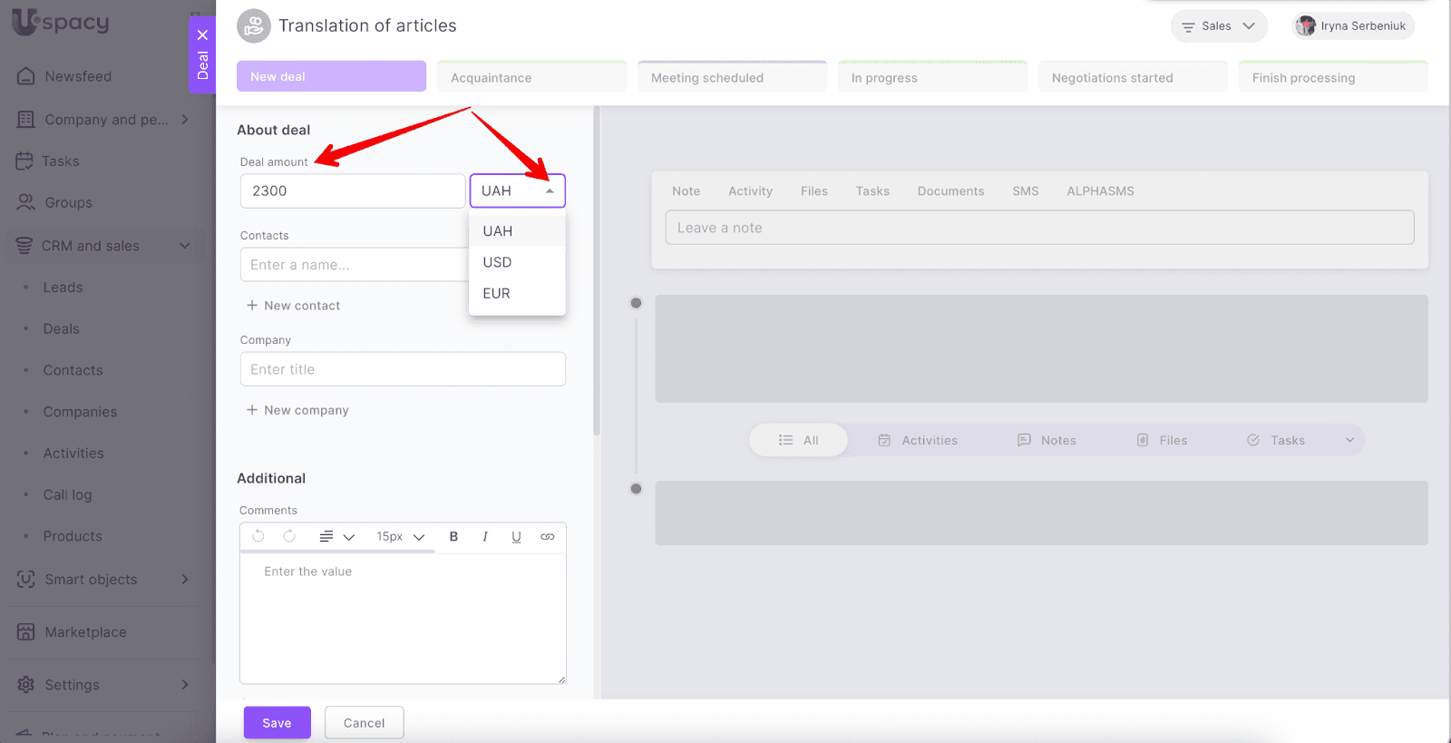Apply underline formatting in comments editor
This screenshot has width=1451, height=743.
tap(516, 537)
